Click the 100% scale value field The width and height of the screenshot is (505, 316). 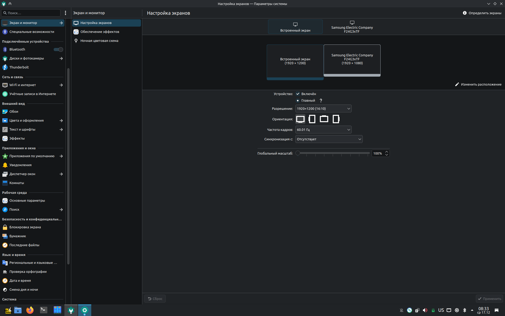tap(378, 153)
